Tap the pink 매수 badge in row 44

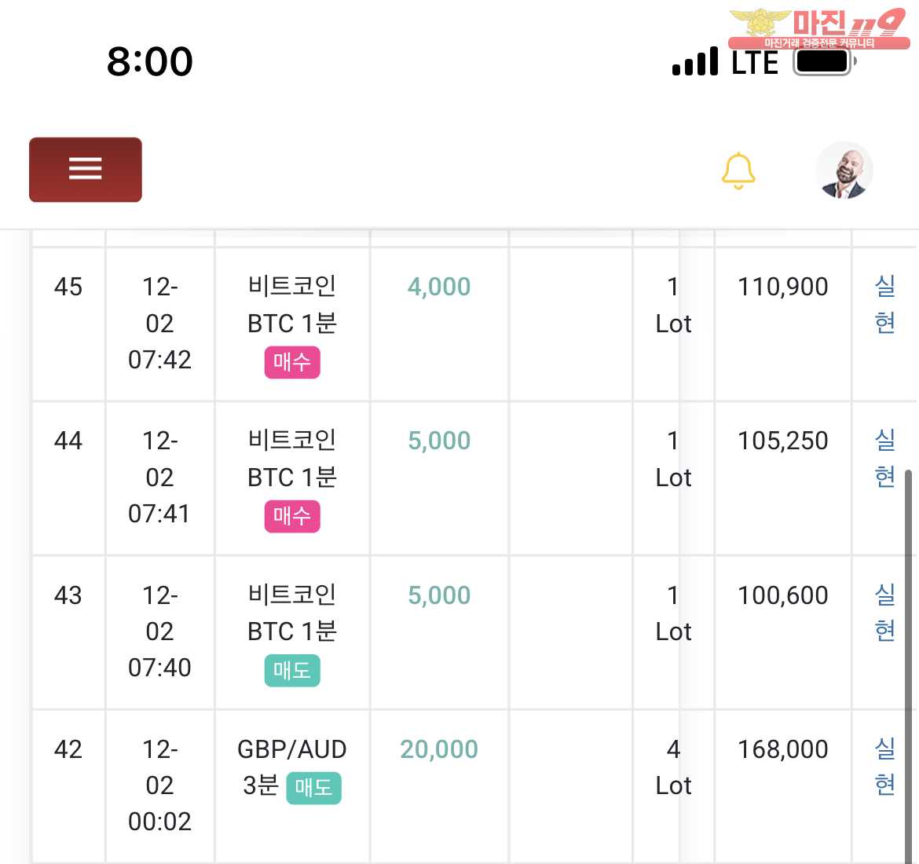292,516
